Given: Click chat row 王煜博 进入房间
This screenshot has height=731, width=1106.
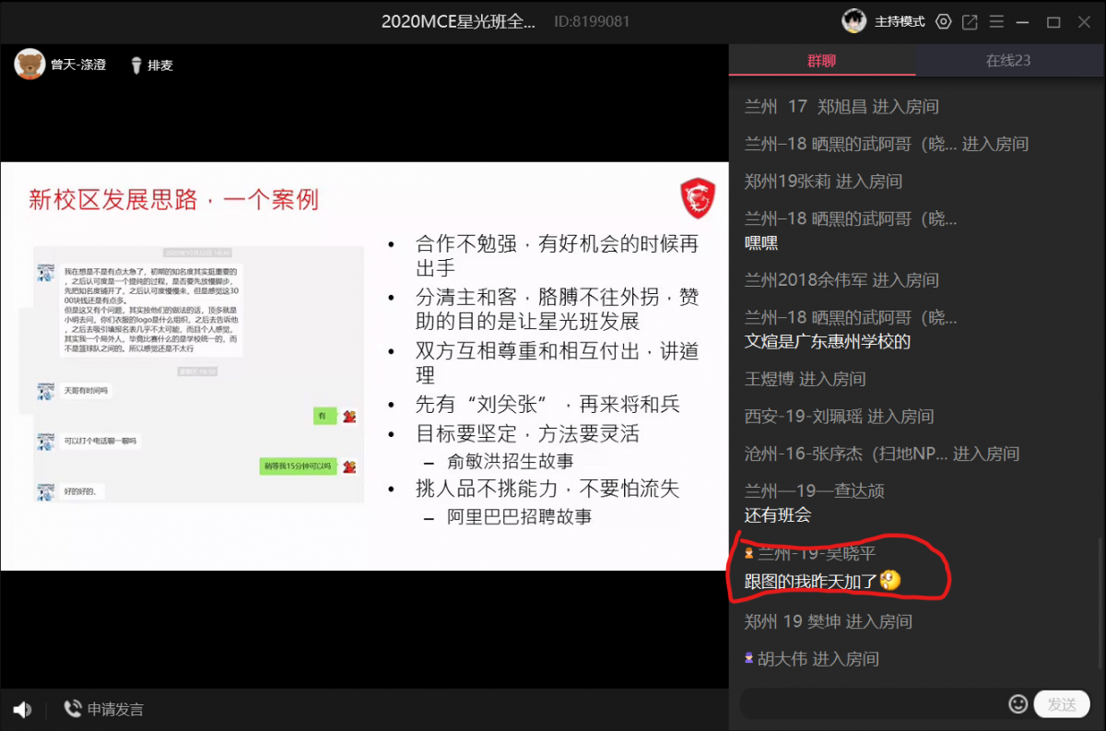Looking at the screenshot, I should pos(805,379).
